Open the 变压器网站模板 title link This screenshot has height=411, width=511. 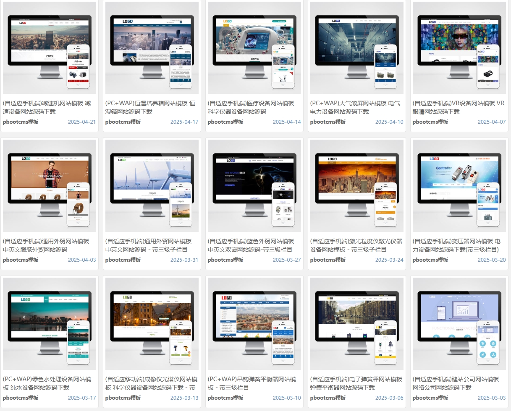point(456,245)
